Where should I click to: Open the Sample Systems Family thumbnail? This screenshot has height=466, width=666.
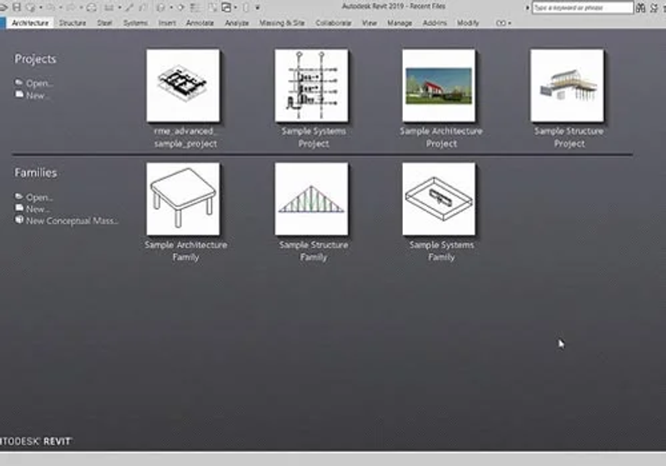pyautogui.click(x=439, y=199)
